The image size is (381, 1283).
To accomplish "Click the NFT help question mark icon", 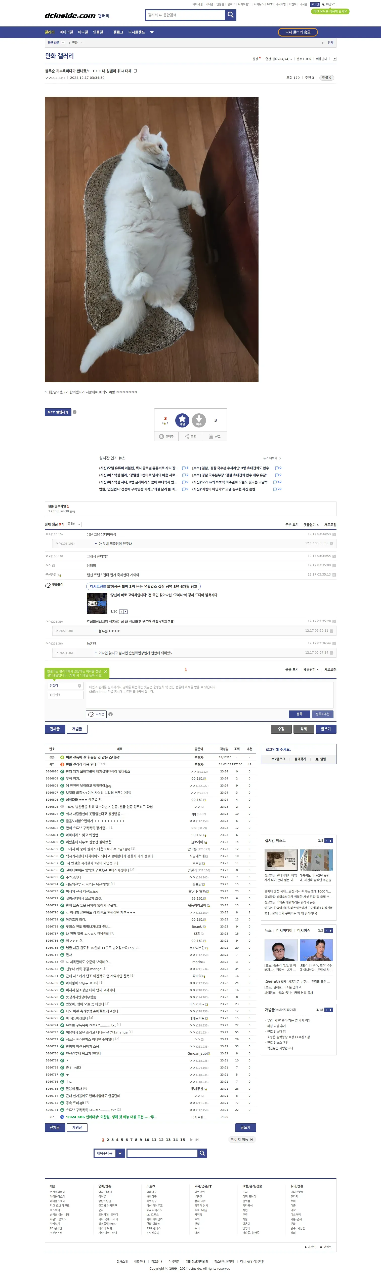I will (x=75, y=412).
